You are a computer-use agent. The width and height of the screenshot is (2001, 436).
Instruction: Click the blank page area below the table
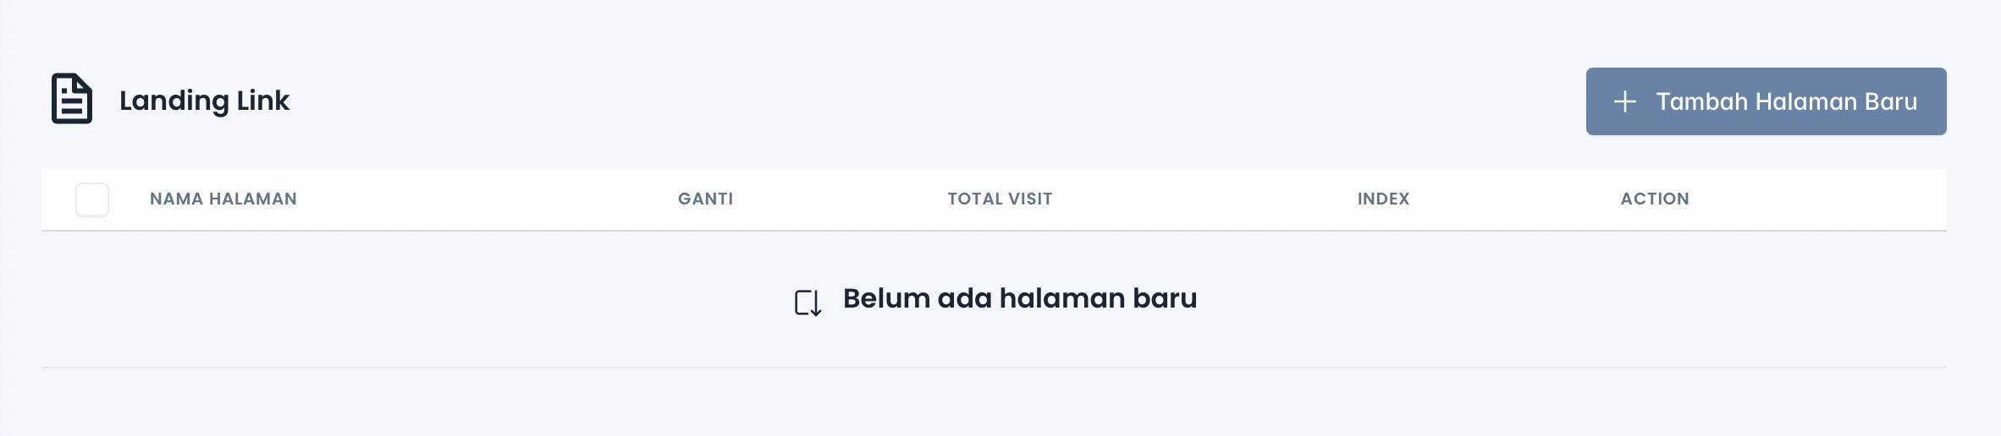[994, 404]
